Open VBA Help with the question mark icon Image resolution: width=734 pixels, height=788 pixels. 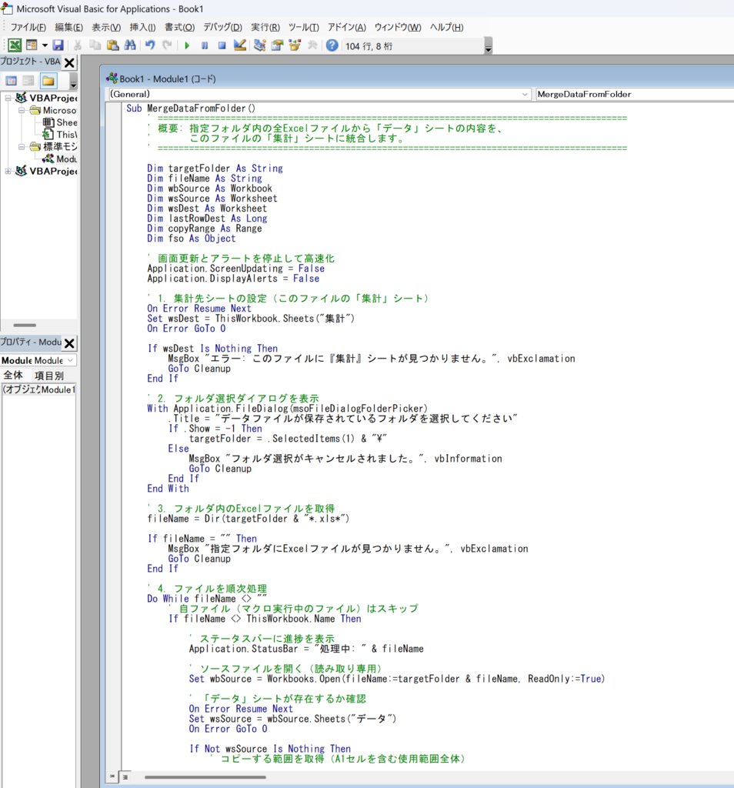[332, 45]
